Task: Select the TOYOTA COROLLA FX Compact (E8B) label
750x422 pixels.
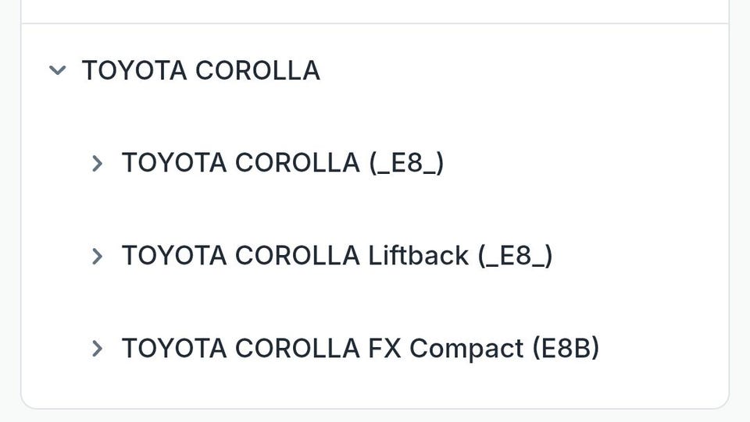Action: click(x=360, y=349)
